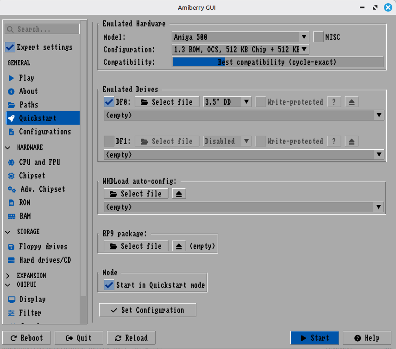Show DF0 disk info question mark

point(334,102)
